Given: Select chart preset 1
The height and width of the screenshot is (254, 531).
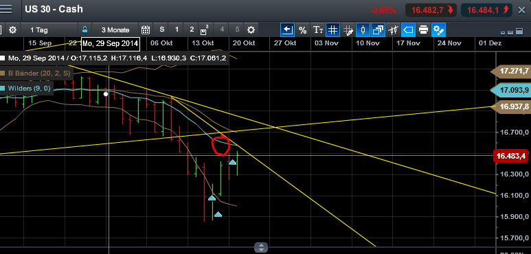Looking at the screenshot, I should point(177,30).
